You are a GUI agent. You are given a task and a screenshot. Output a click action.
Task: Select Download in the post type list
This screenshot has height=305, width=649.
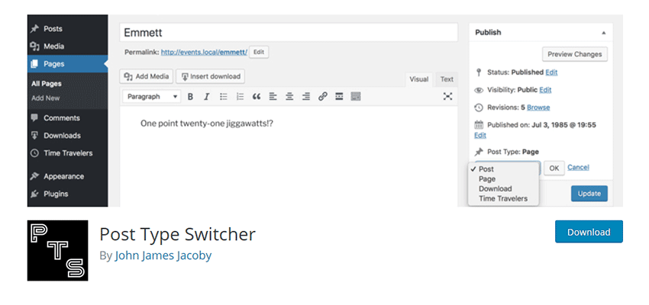tap(495, 188)
